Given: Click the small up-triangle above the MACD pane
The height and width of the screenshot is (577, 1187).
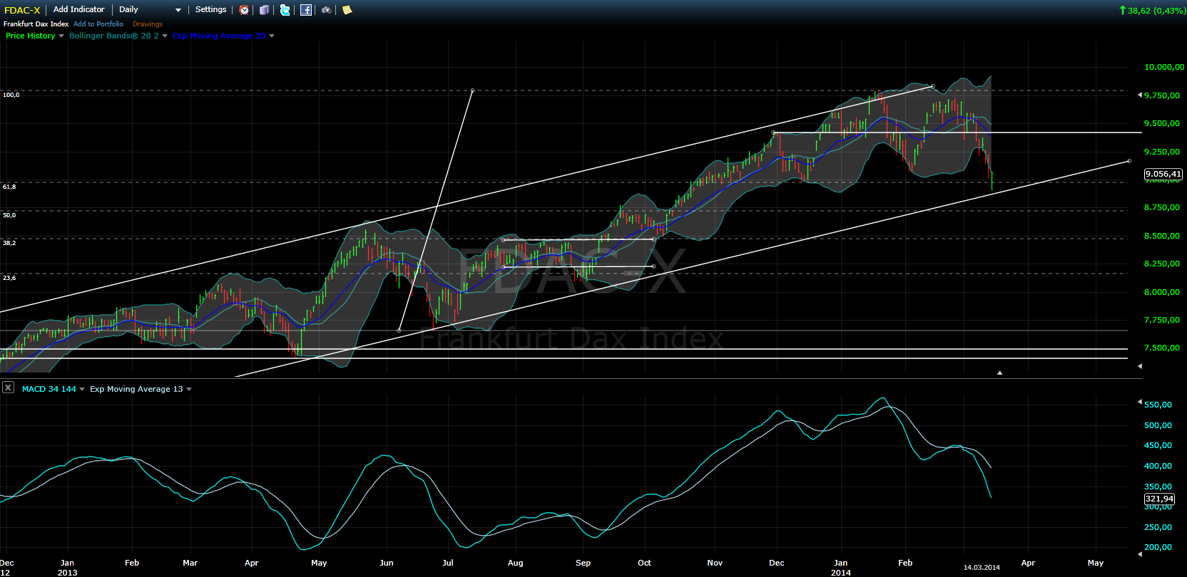Looking at the screenshot, I should [x=999, y=373].
